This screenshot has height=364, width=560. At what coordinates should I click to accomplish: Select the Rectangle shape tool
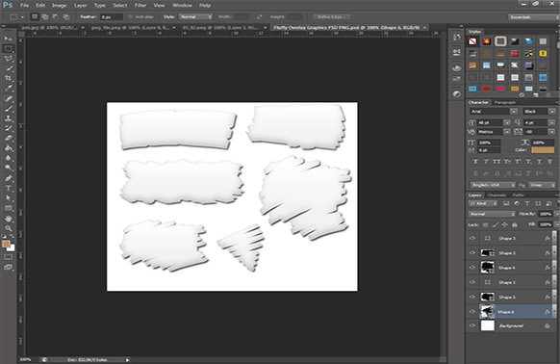[x=9, y=208]
